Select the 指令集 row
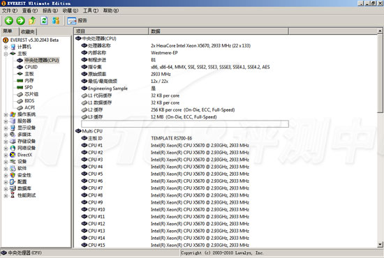The width and height of the screenshot is (384, 258). [x=185, y=67]
